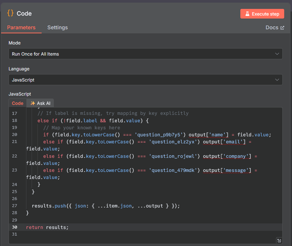Click output['email'] in line 21
The width and height of the screenshot is (292, 246).
click(x=224, y=142)
